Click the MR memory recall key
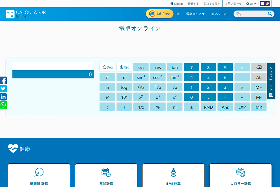The width and height of the screenshot is (280, 187). pos(259,107)
